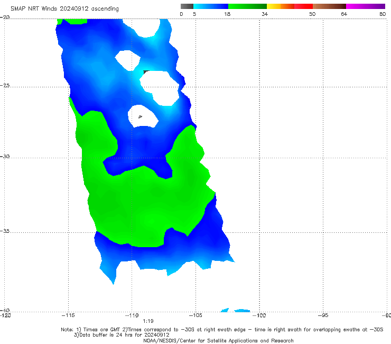The height and width of the screenshot is (344, 391).
Task: Click the note '3)Data buffer is 24 hrs'
Action: tap(122, 335)
